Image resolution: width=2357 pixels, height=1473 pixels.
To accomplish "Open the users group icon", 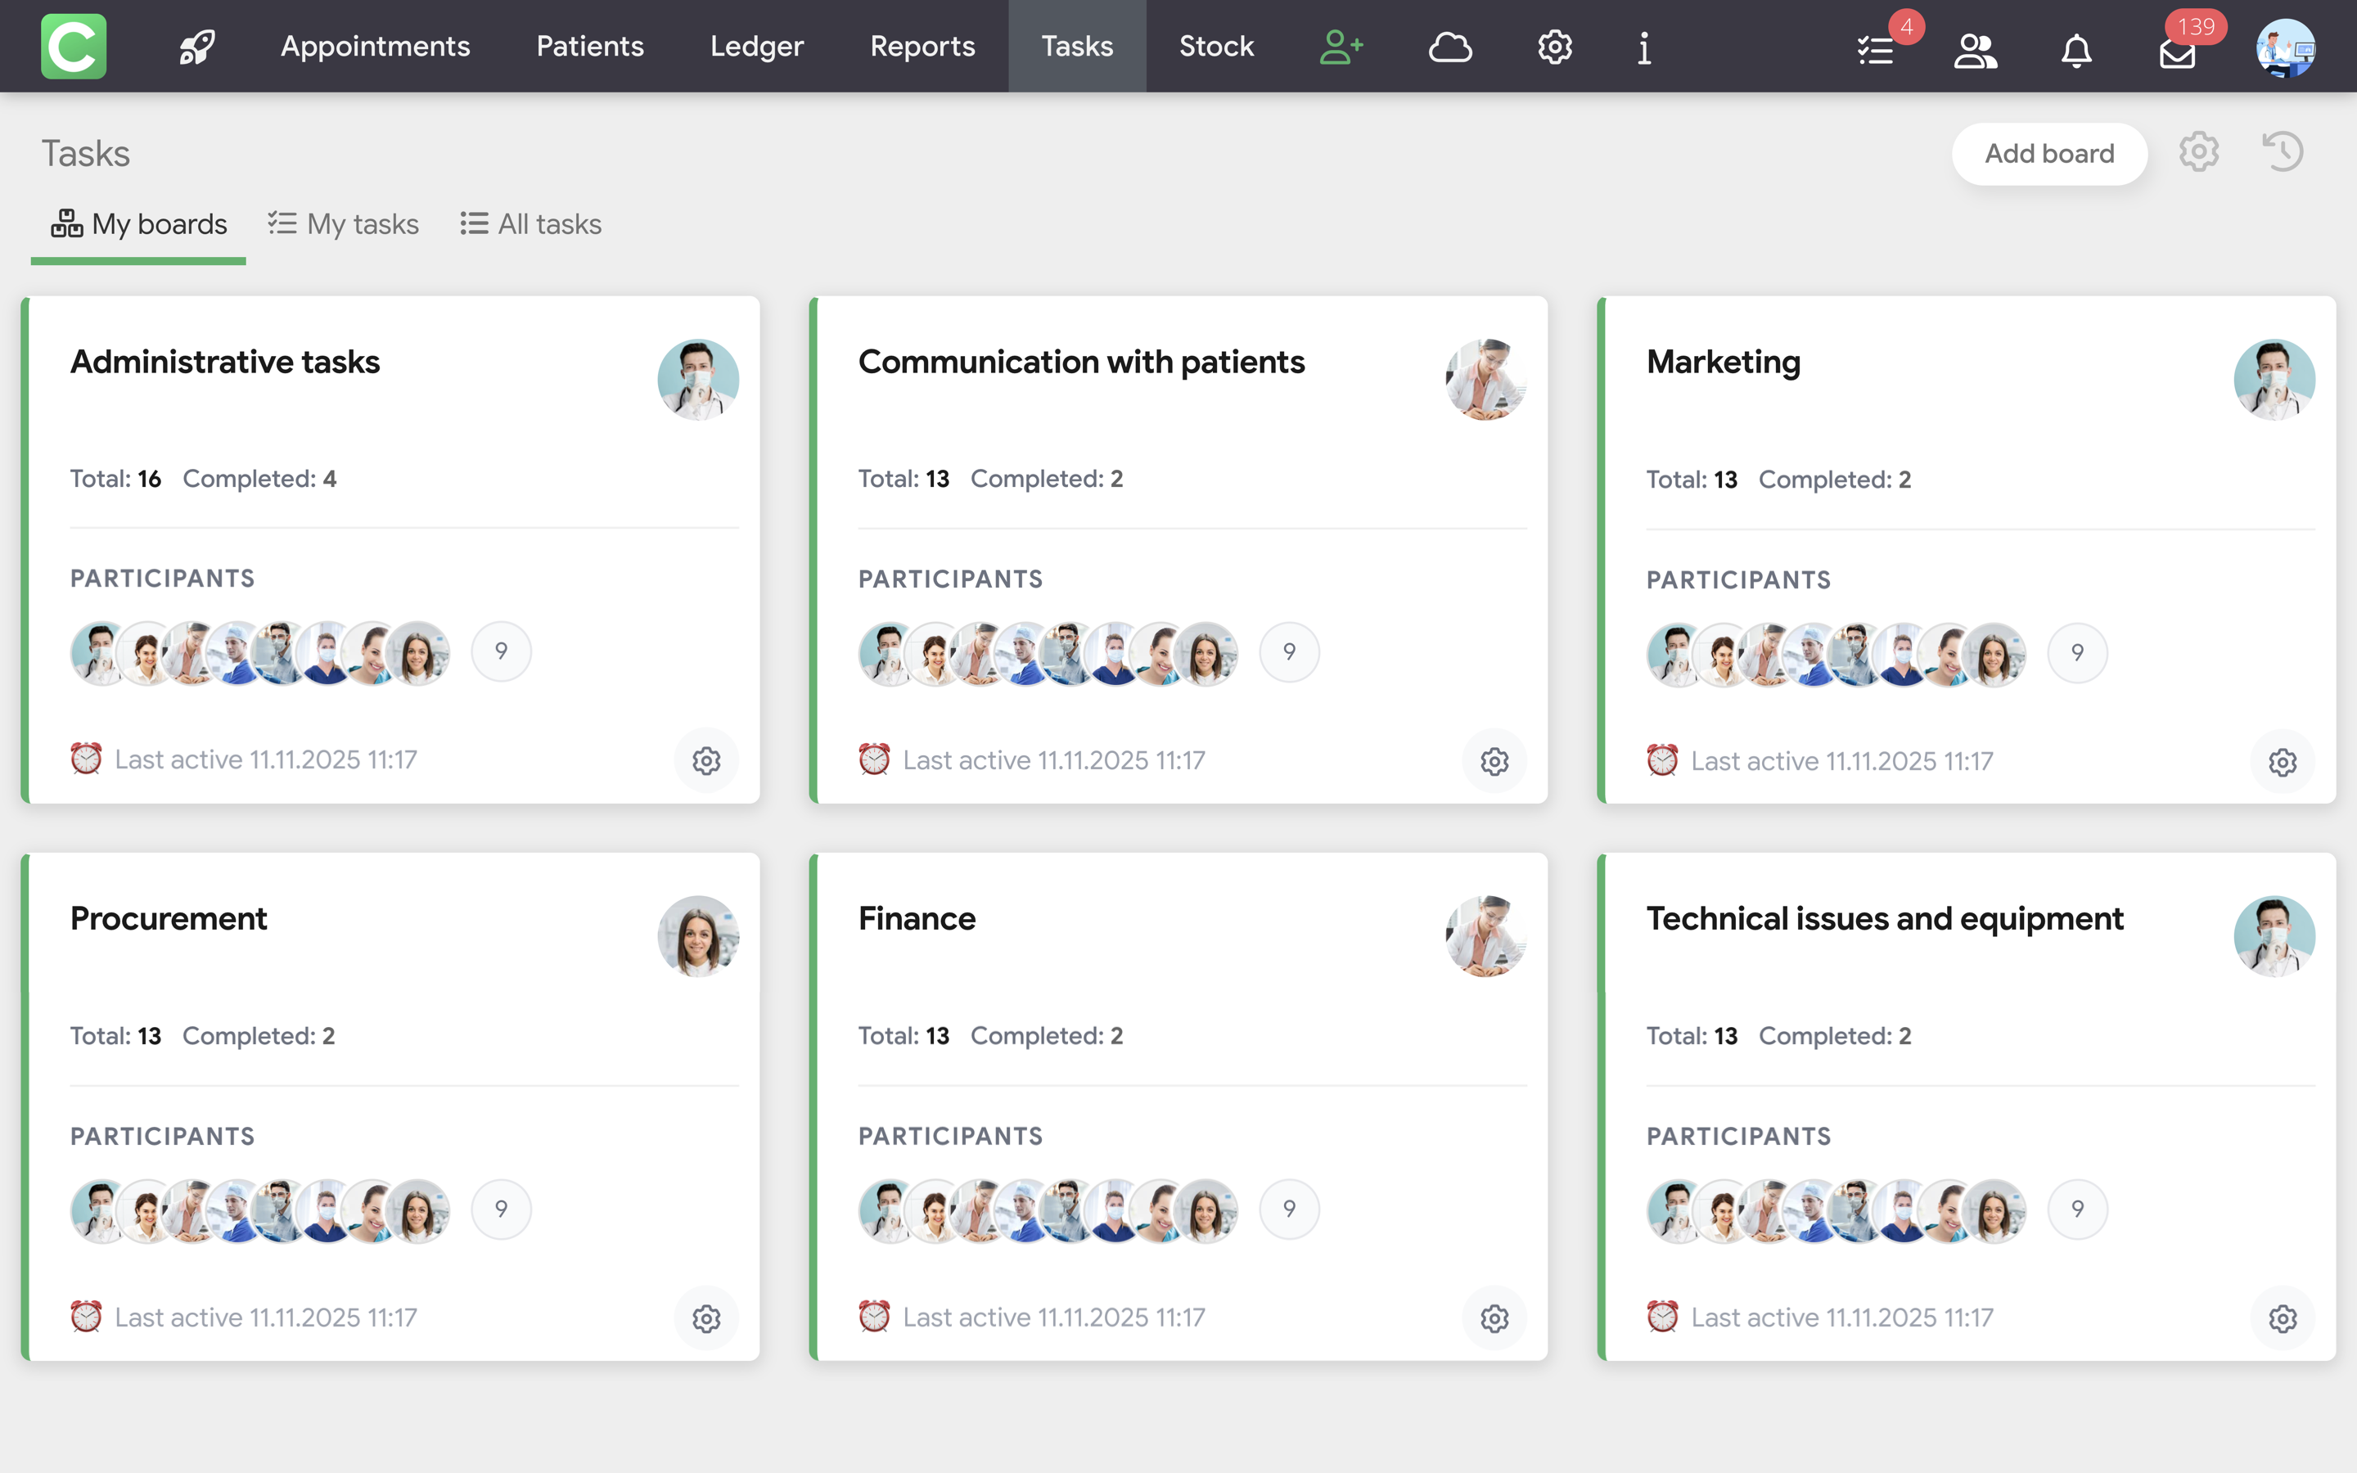I will (x=1975, y=50).
